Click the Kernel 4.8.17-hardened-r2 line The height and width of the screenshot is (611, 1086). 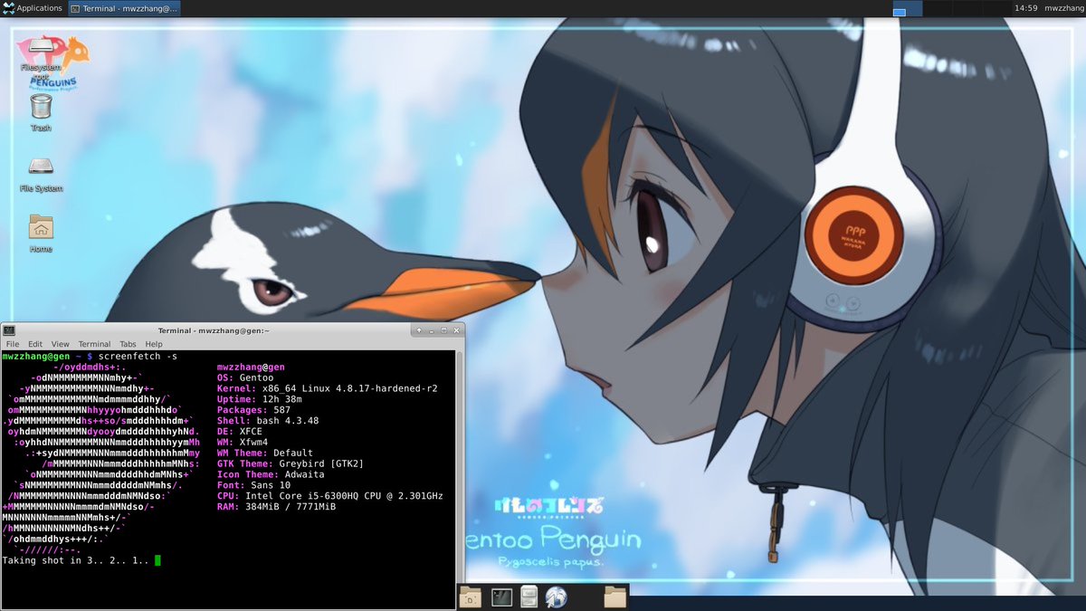pos(328,388)
